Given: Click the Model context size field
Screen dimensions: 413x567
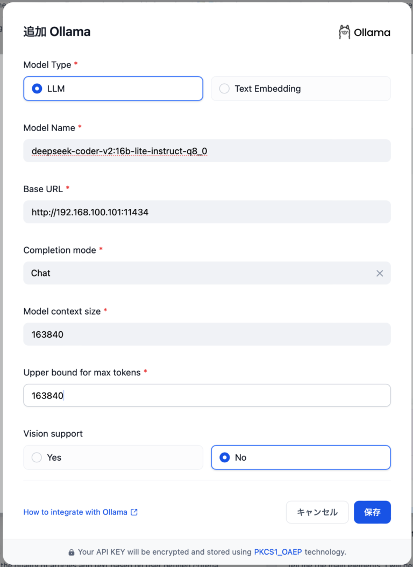Looking at the screenshot, I should point(207,335).
